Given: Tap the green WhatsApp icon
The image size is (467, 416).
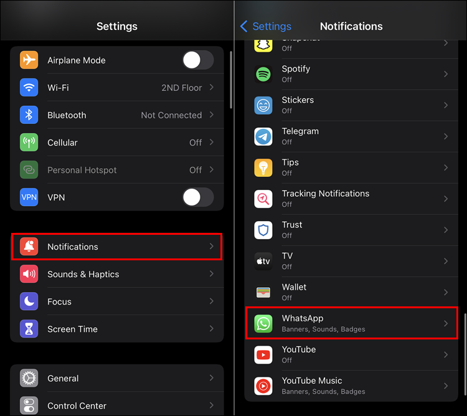Looking at the screenshot, I should coord(263,323).
